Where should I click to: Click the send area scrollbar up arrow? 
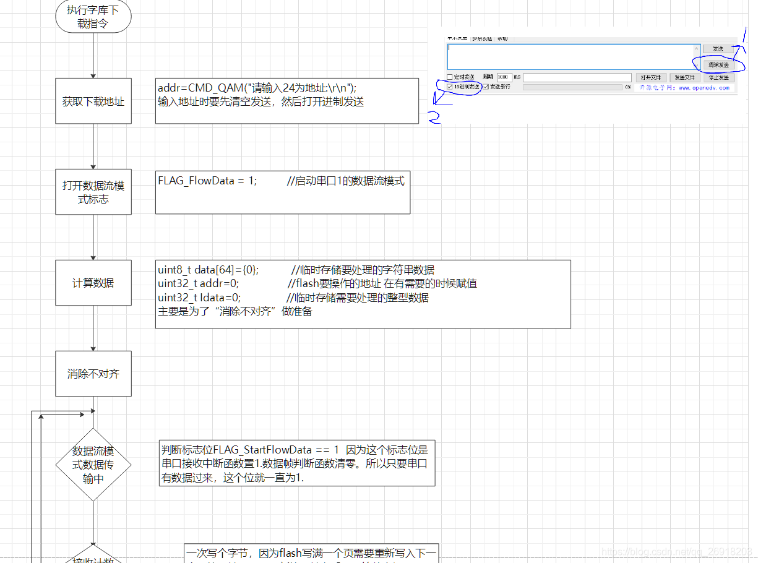coord(696,48)
